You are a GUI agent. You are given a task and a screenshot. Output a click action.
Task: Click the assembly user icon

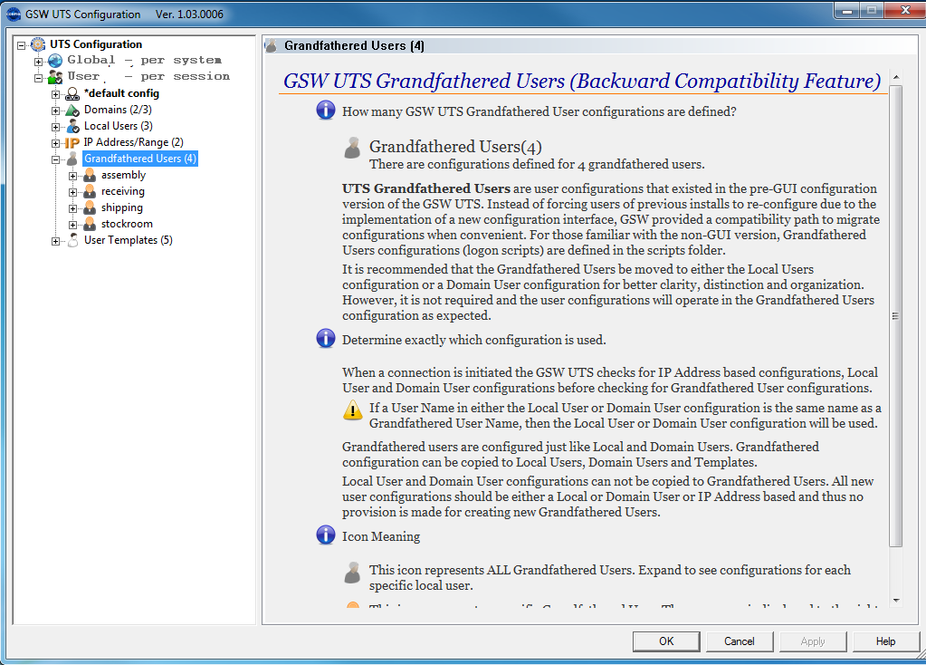pyautogui.click(x=90, y=175)
